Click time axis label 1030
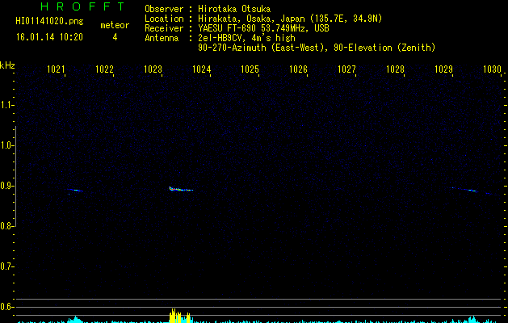The image size is (508, 323). (x=492, y=69)
